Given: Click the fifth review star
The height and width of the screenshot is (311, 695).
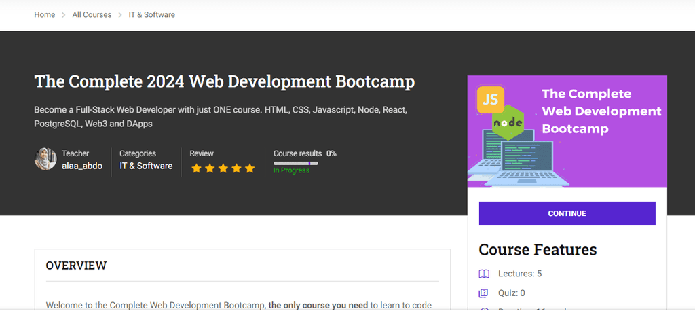Looking at the screenshot, I should click(x=250, y=168).
